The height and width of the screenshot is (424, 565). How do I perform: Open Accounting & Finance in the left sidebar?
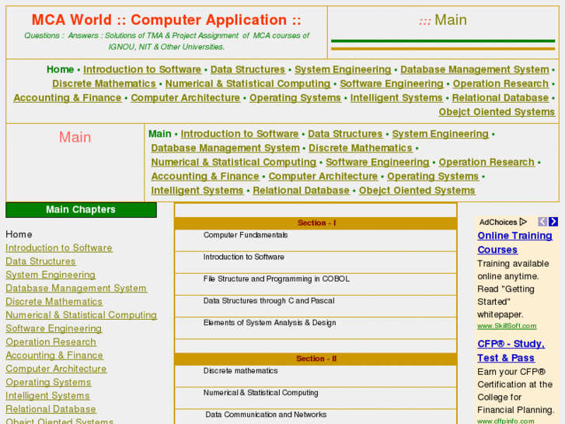[54, 355]
